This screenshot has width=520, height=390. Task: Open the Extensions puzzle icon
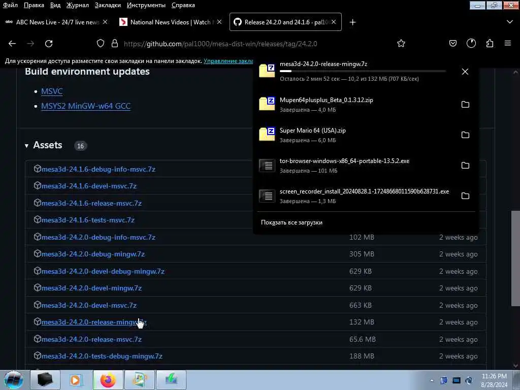(x=490, y=44)
